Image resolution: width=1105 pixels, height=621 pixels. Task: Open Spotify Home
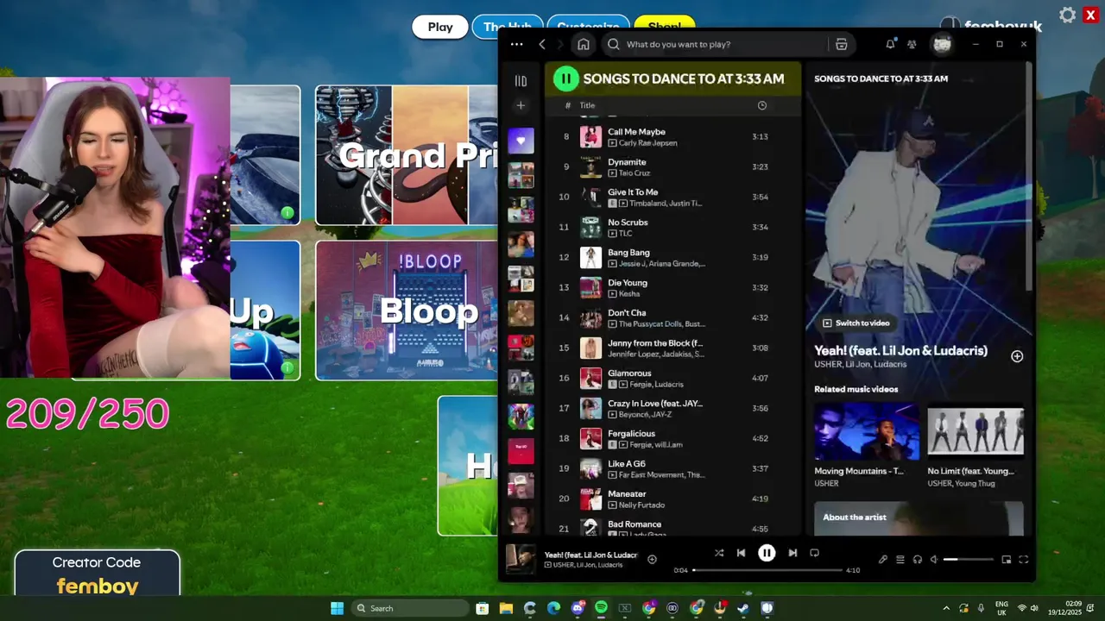[584, 44]
